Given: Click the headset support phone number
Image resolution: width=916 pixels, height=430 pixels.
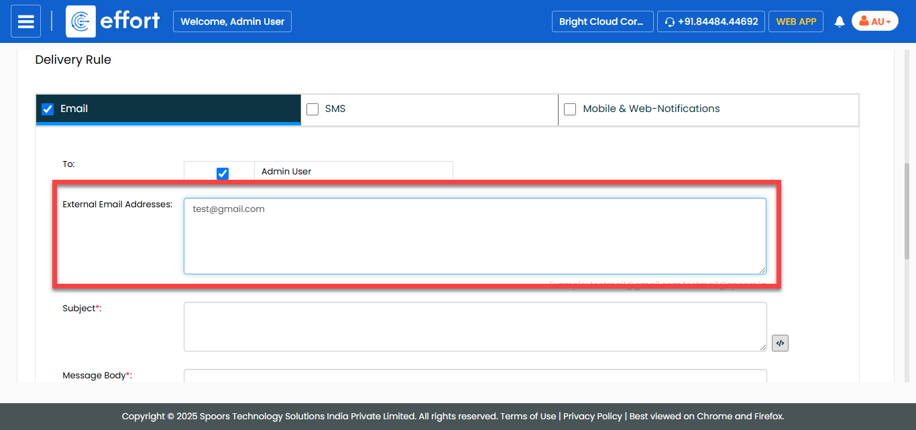Looking at the screenshot, I should point(711,21).
